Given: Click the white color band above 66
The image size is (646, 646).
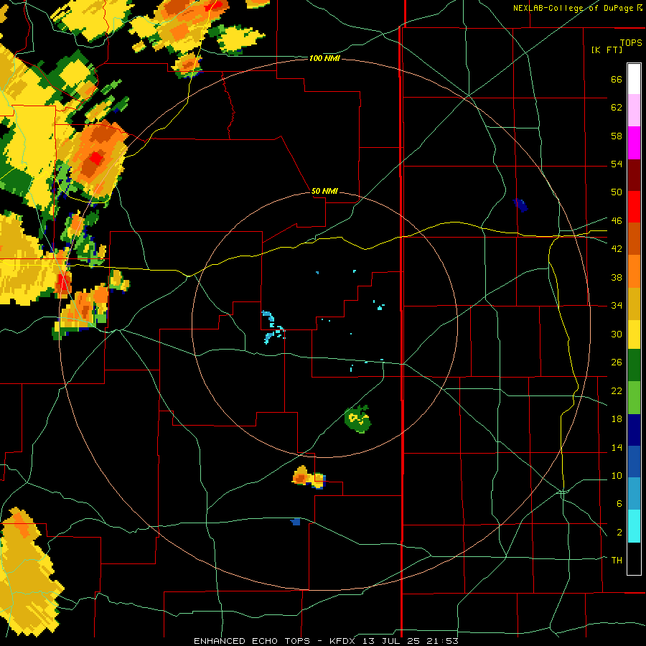Looking at the screenshot, I should tap(634, 79).
